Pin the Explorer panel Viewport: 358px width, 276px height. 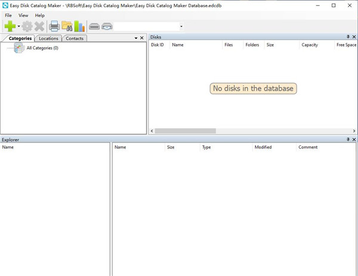[348, 139]
